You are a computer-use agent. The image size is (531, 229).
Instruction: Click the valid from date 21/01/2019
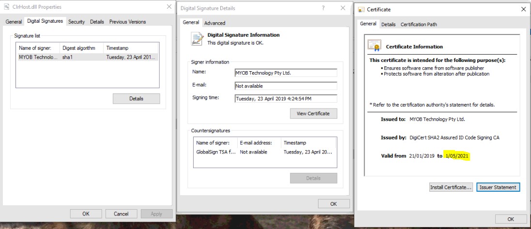coord(422,156)
